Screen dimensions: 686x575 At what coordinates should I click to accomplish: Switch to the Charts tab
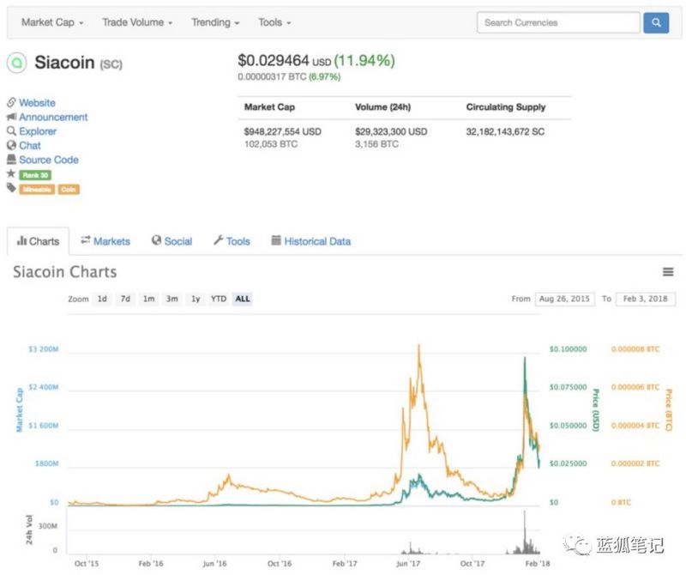click(38, 241)
